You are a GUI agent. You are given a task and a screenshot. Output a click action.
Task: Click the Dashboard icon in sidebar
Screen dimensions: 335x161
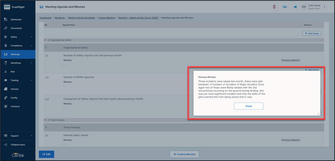[x=6, y=19]
